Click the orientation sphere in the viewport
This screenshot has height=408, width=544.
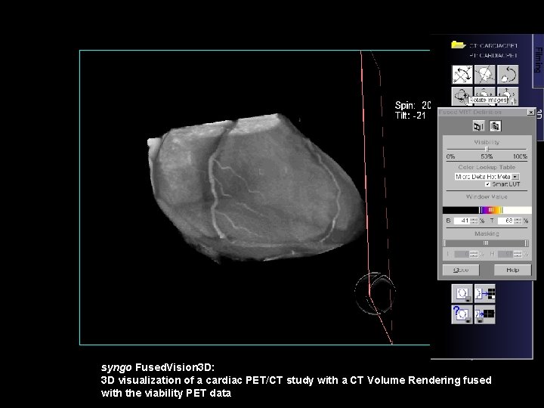click(x=375, y=293)
